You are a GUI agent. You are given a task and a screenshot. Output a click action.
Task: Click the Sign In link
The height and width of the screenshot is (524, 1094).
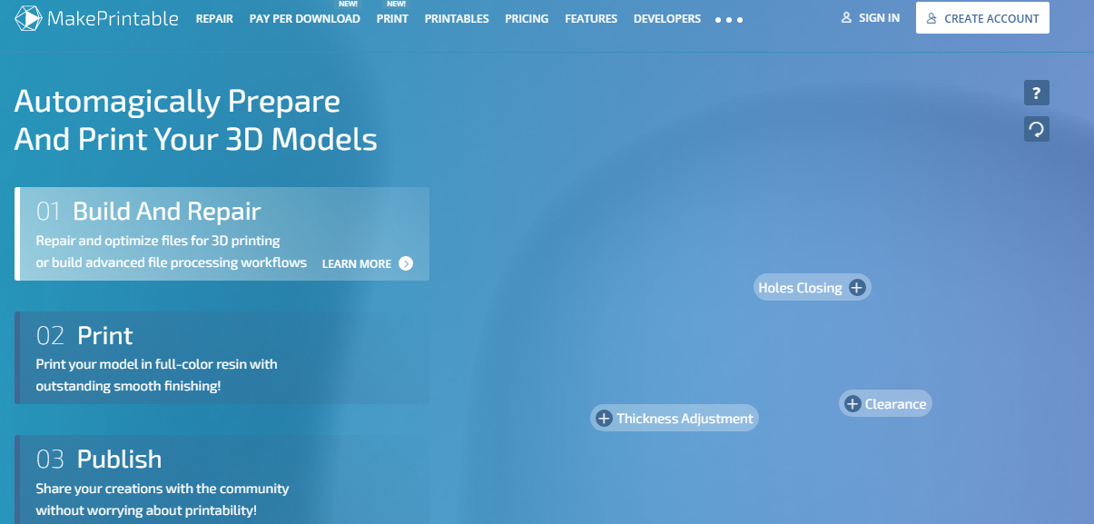click(878, 18)
